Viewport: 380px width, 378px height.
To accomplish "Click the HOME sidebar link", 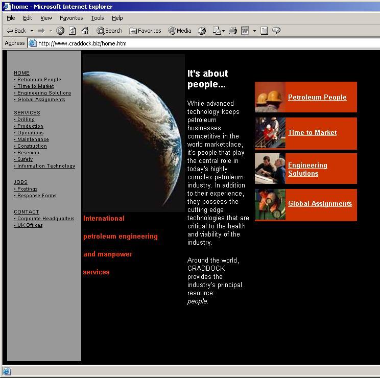I will (21, 73).
